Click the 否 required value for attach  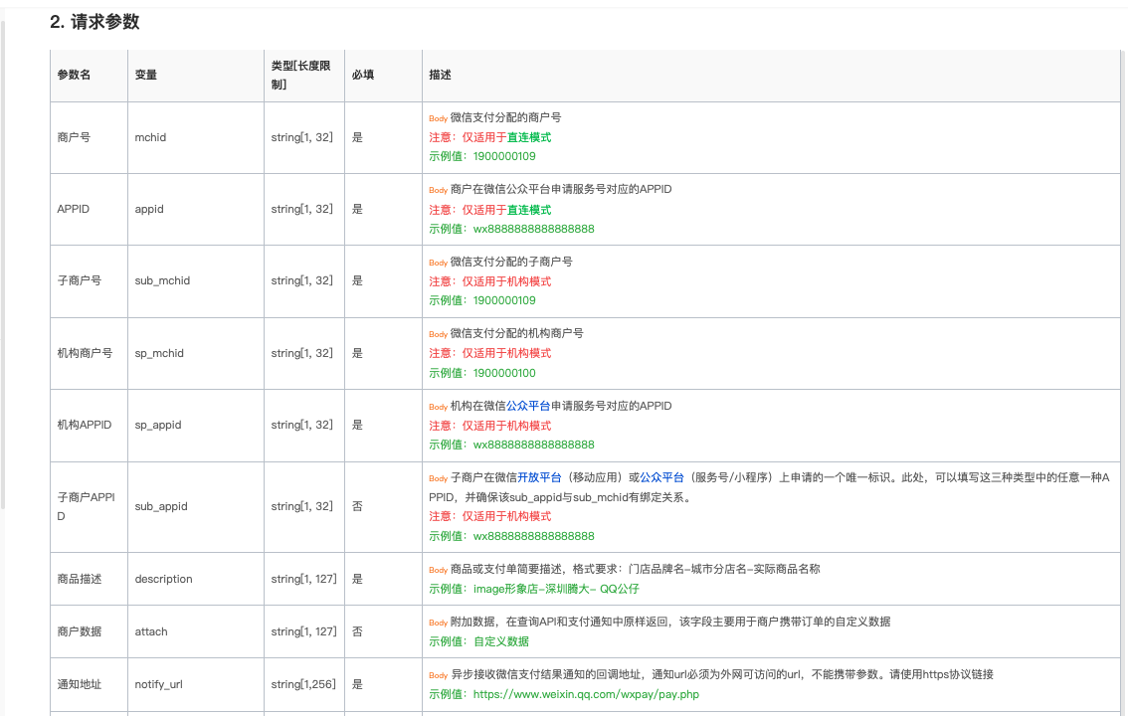[x=357, y=631]
